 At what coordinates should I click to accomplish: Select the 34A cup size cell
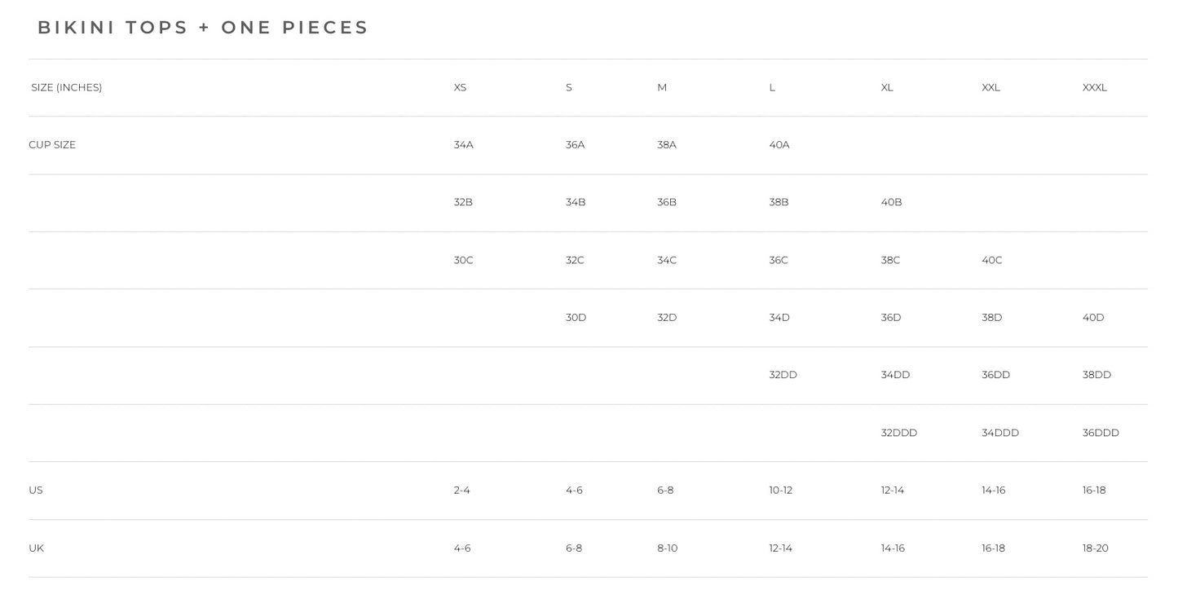click(463, 145)
